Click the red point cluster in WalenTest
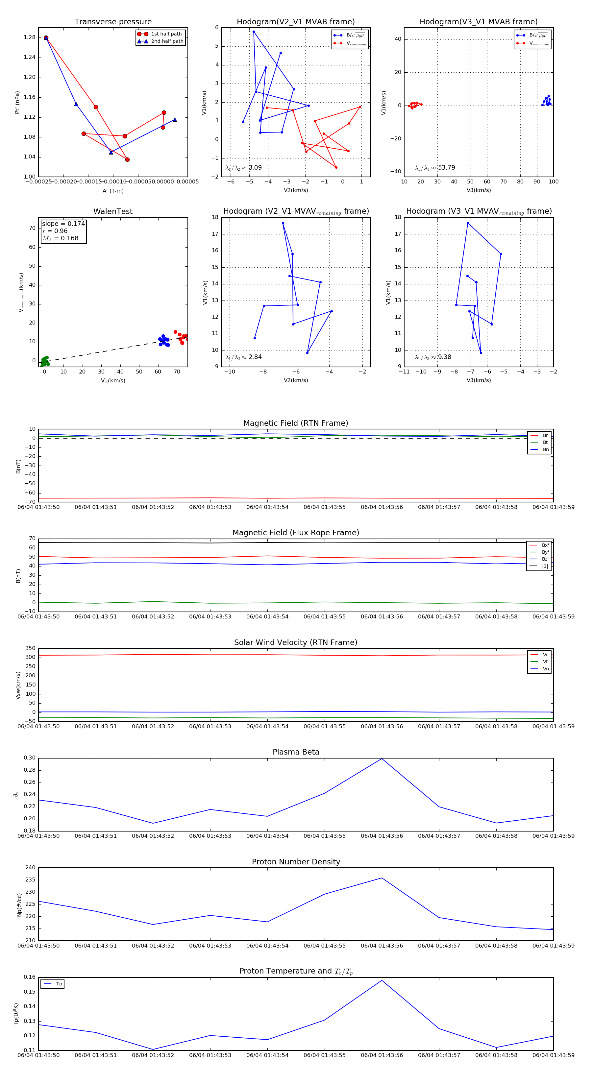Viewport: 592px width, 1085px height. (182, 337)
